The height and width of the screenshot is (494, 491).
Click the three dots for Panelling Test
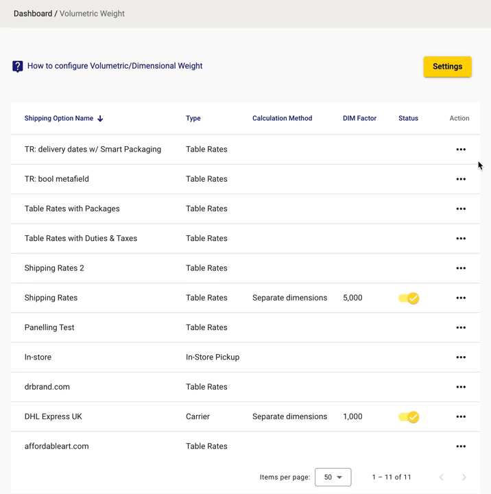pyautogui.click(x=461, y=327)
